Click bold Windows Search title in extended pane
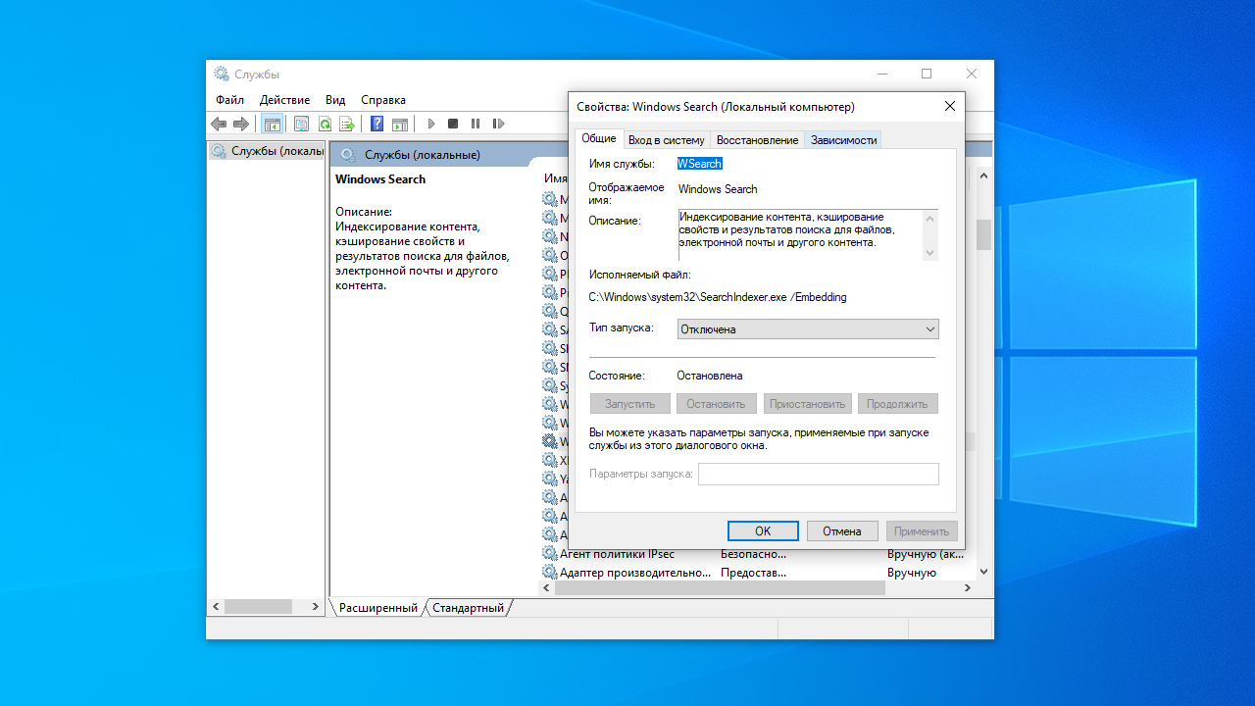The height and width of the screenshot is (706, 1255). 380,179
